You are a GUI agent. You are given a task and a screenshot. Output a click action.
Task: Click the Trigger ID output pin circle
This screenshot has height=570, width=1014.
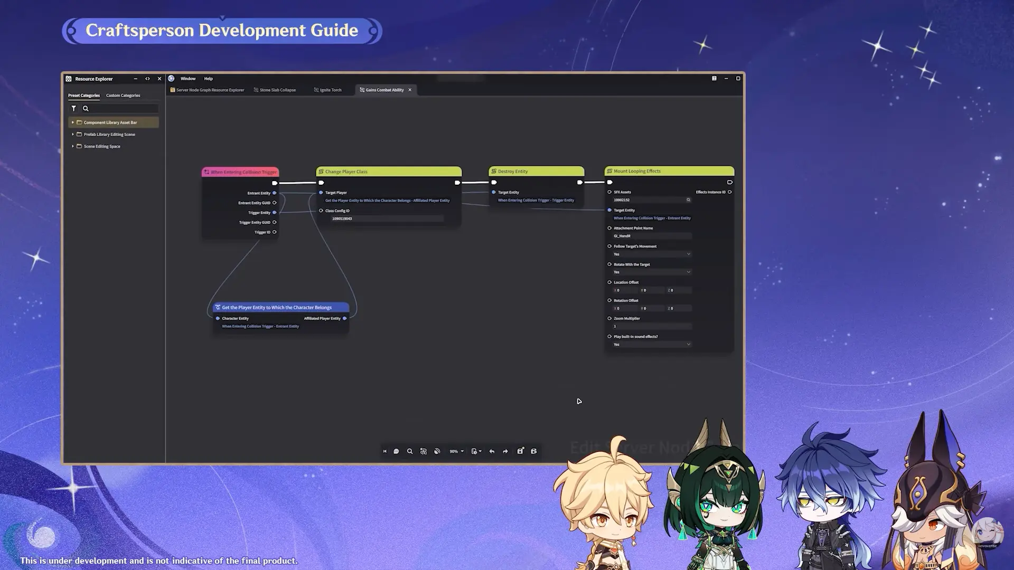click(275, 232)
